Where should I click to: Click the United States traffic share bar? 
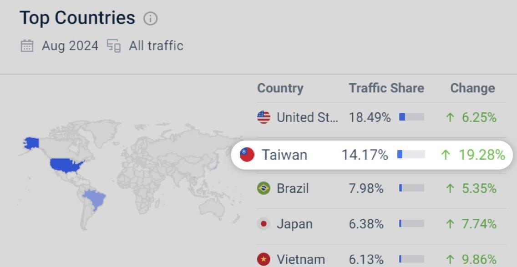tap(411, 117)
